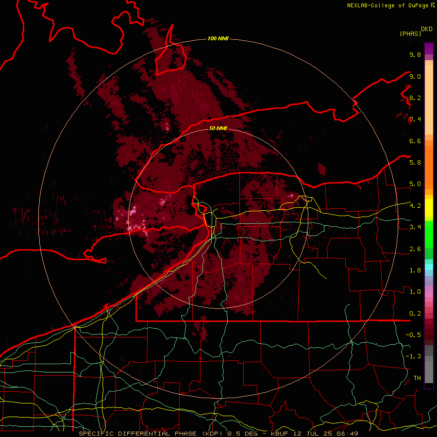Click the 4.2 value on the color scale
437x437 pixels.
coord(415,206)
